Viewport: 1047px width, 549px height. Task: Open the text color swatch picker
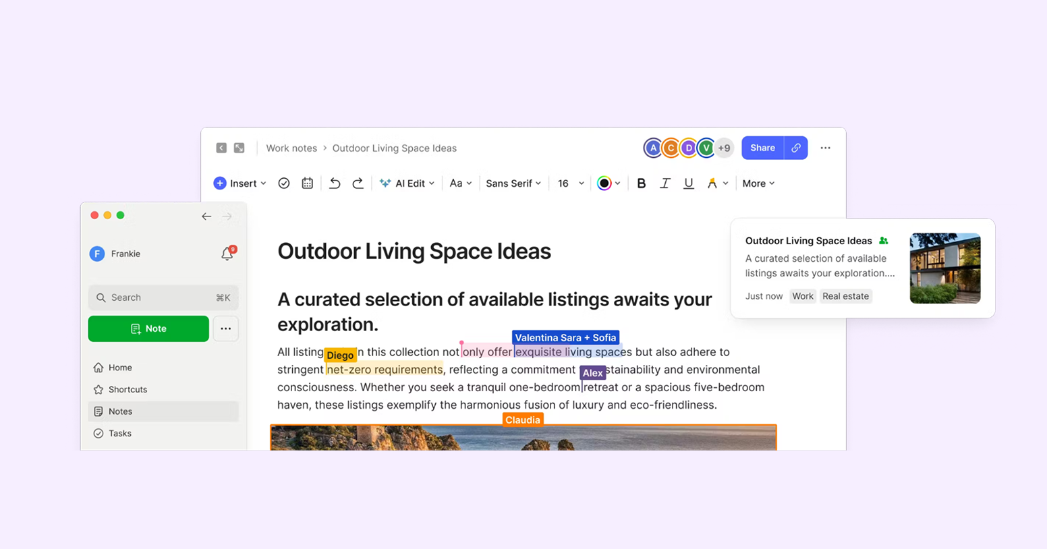(609, 183)
